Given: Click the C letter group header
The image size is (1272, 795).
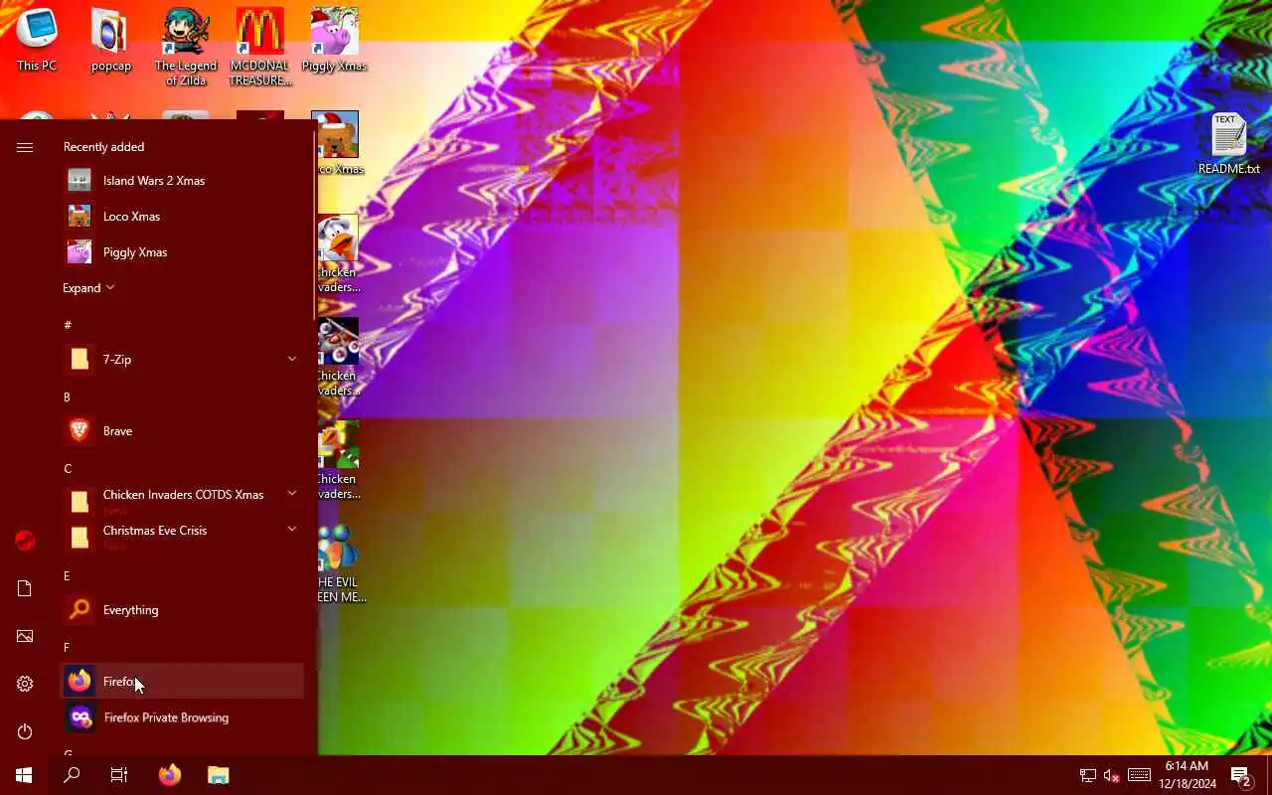Looking at the screenshot, I should click(x=68, y=468).
